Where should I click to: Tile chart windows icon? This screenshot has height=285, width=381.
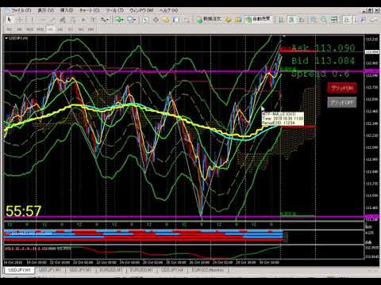pyautogui.click(x=334, y=20)
